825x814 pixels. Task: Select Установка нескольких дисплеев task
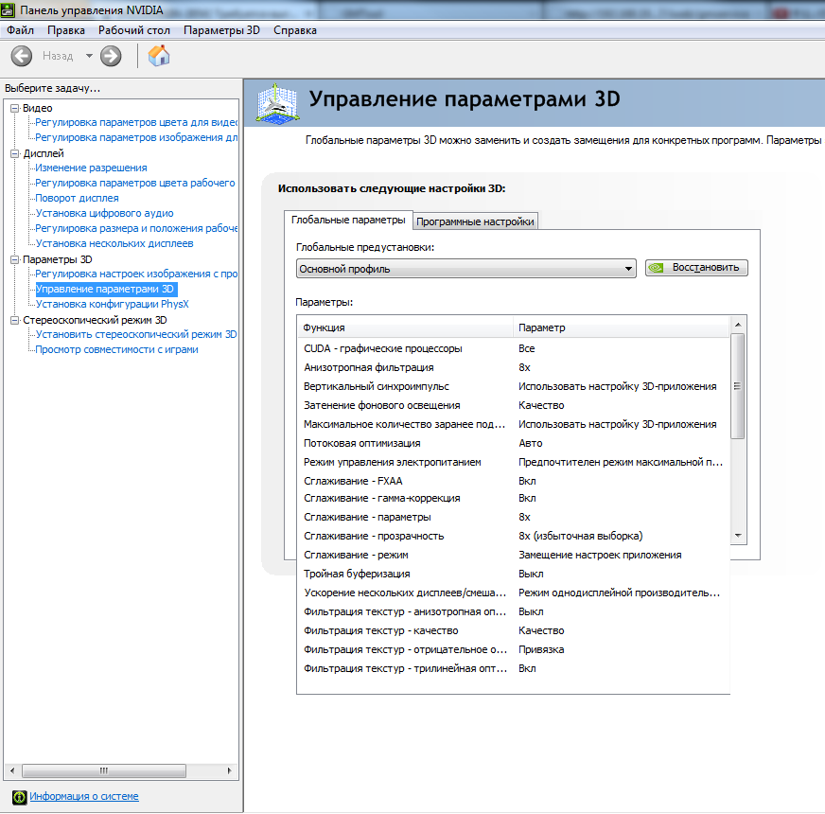114,244
